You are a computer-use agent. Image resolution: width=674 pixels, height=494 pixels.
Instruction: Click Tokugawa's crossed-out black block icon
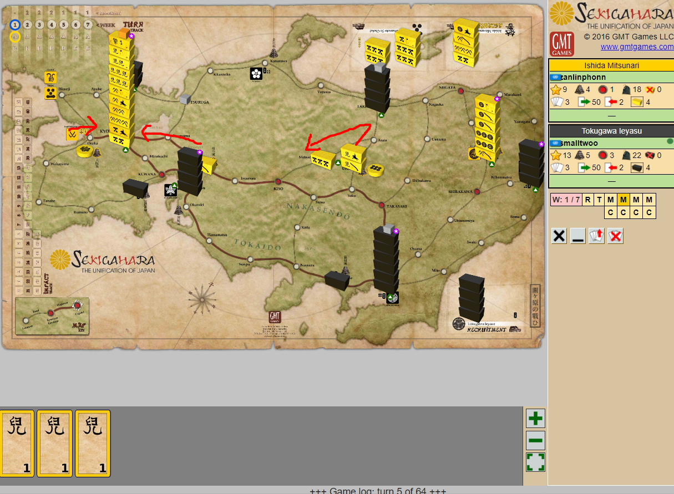(651, 155)
